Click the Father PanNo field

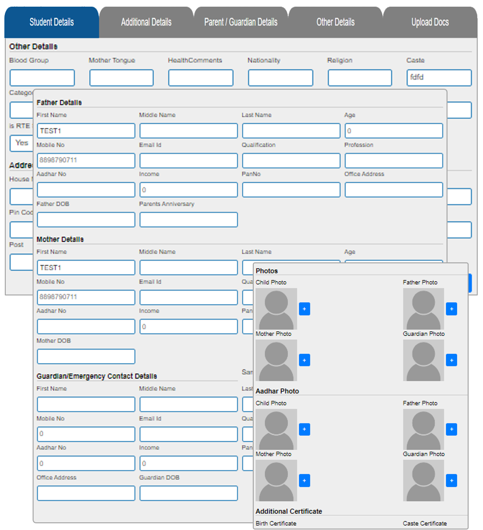click(291, 189)
